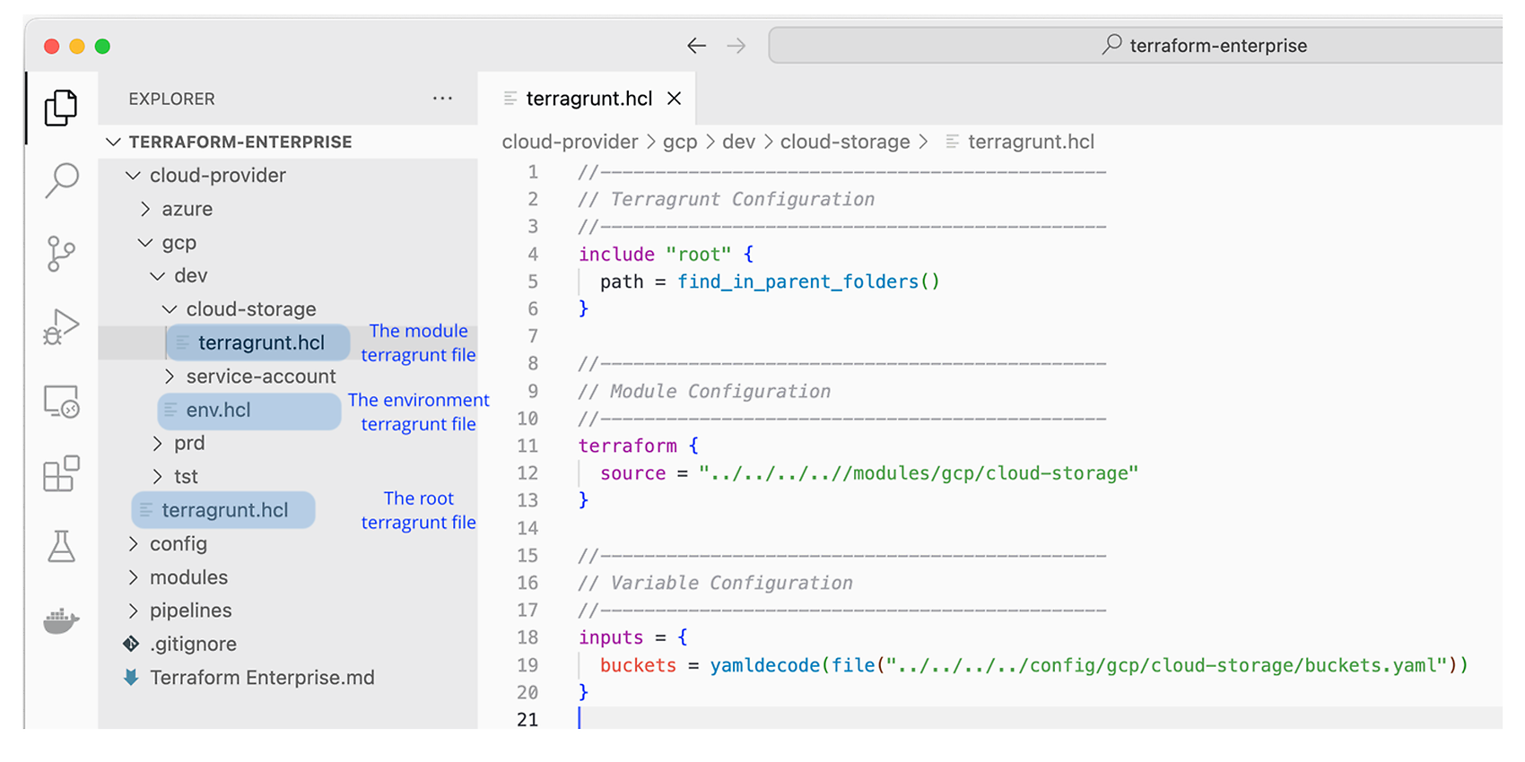
Task: Click the Module Configuration comment
Action: click(x=705, y=391)
